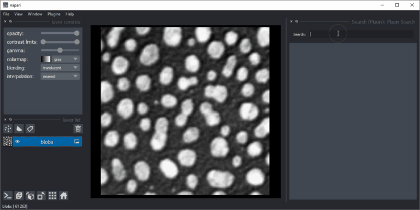Viewport: 420px width, 210px height.
Task: Float the Plugin Search panel
Action: (x=296, y=21)
